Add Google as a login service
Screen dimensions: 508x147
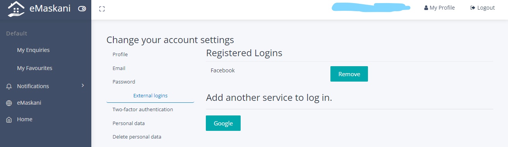[x=223, y=123]
